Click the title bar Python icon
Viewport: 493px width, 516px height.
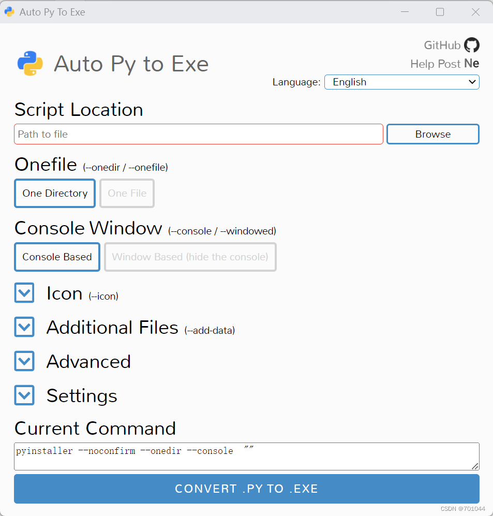pyautogui.click(x=9, y=12)
